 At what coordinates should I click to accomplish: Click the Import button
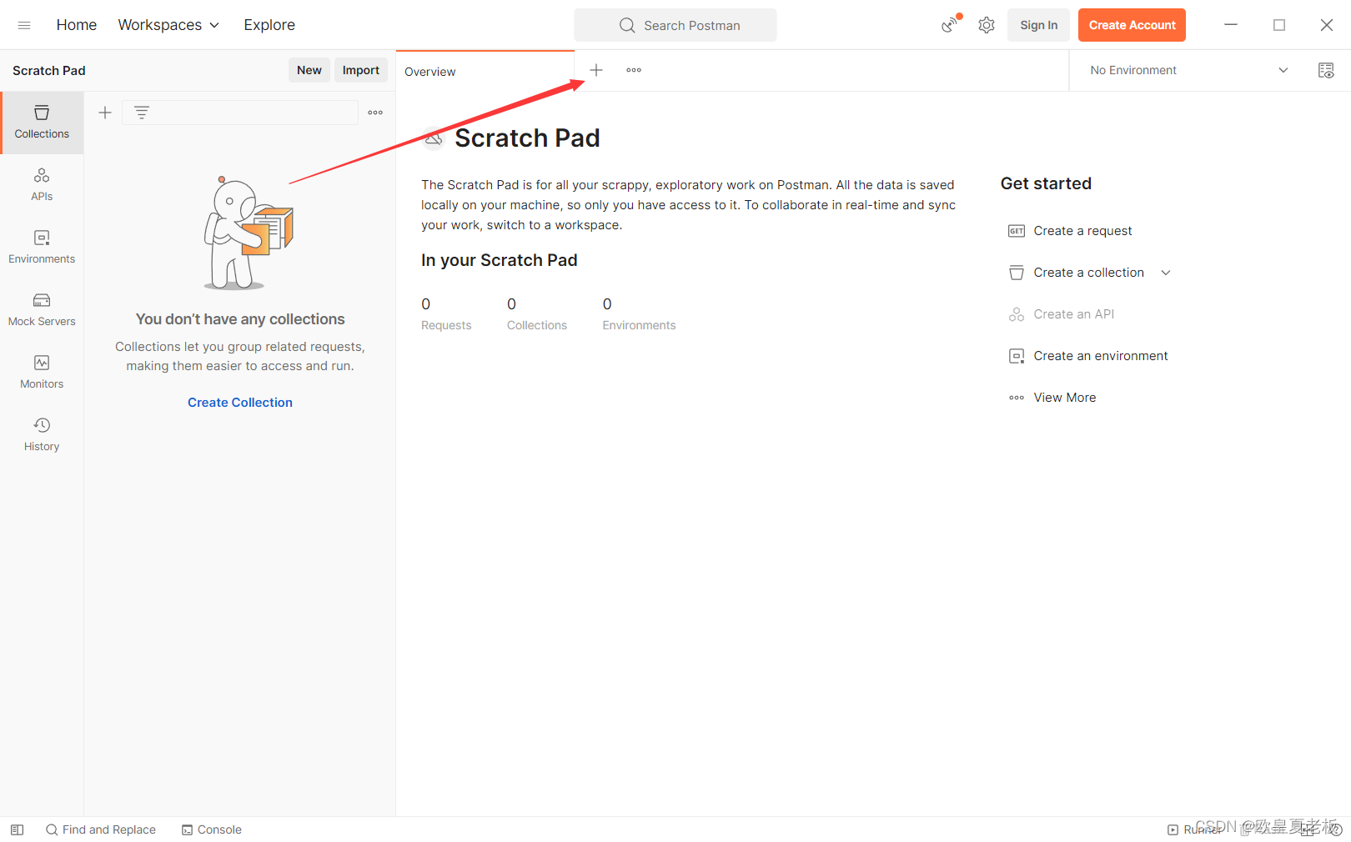[361, 70]
